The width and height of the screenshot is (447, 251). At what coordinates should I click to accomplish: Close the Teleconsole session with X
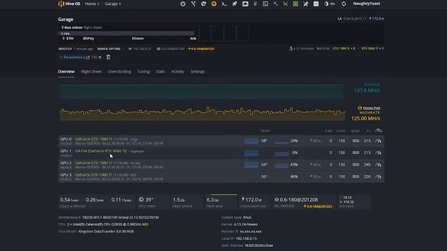(100, 57)
